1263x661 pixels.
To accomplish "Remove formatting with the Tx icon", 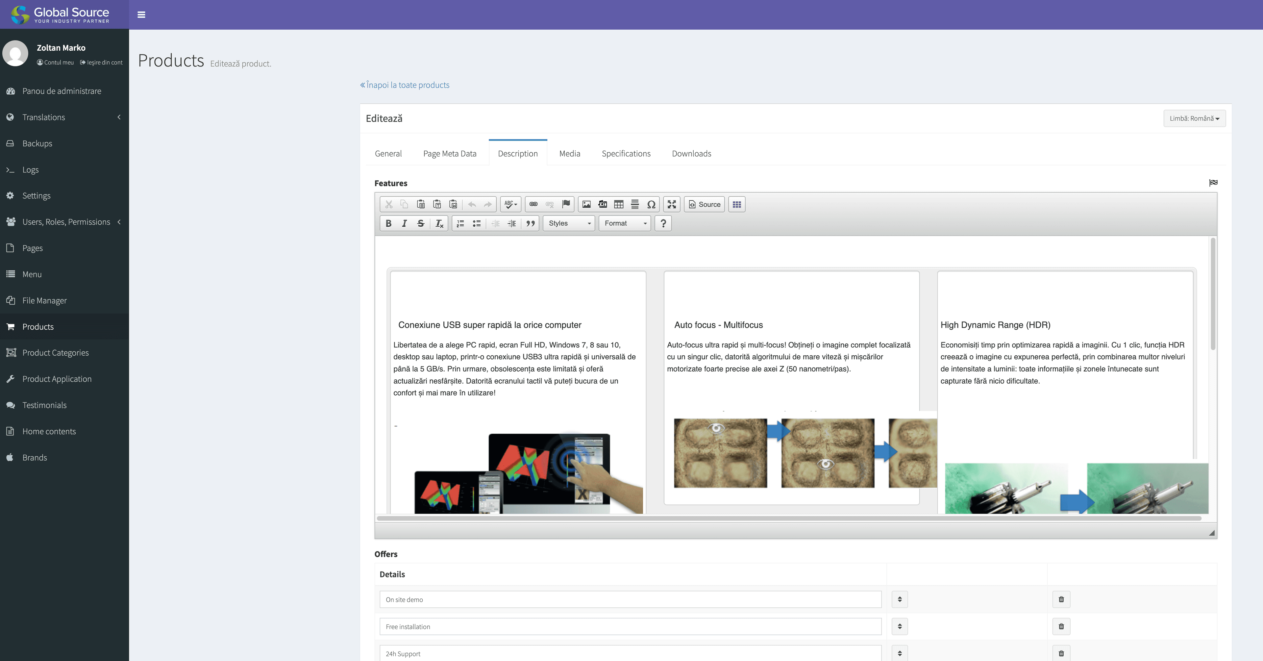I will pyautogui.click(x=439, y=224).
